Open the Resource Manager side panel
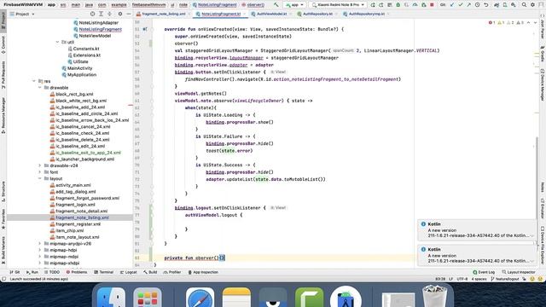The image size is (546, 307). point(3,115)
